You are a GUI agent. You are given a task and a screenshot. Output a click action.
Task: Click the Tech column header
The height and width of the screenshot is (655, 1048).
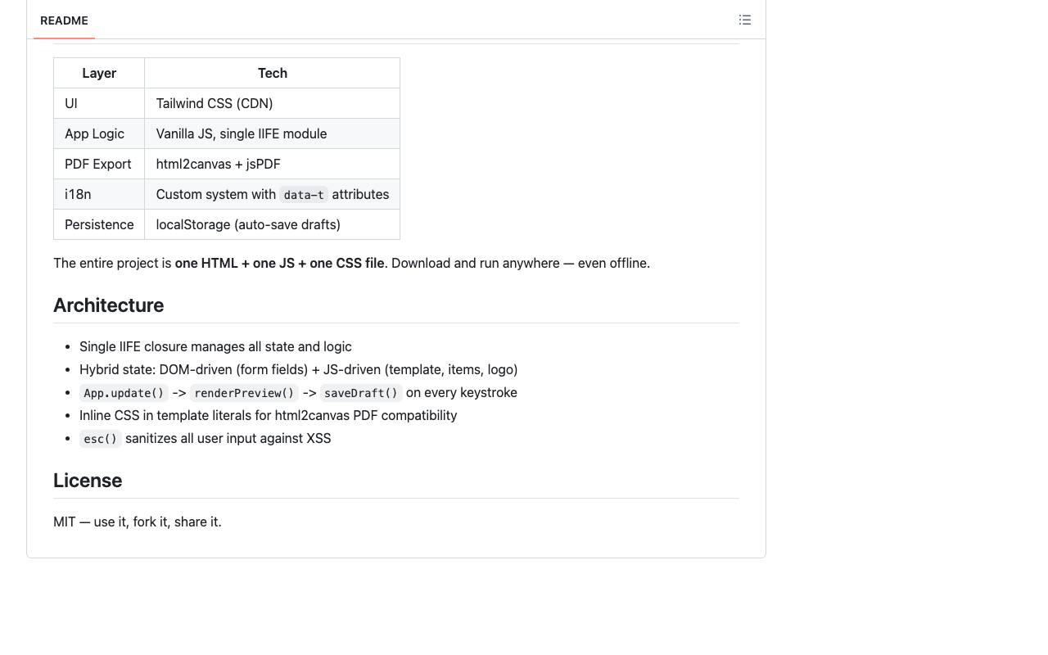coord(273,73)
